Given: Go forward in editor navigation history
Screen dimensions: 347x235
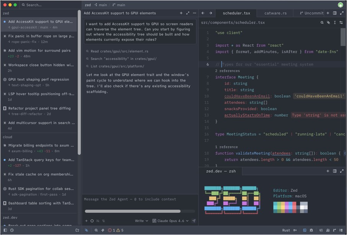Looking at the screenshot, I should (211, 13).
